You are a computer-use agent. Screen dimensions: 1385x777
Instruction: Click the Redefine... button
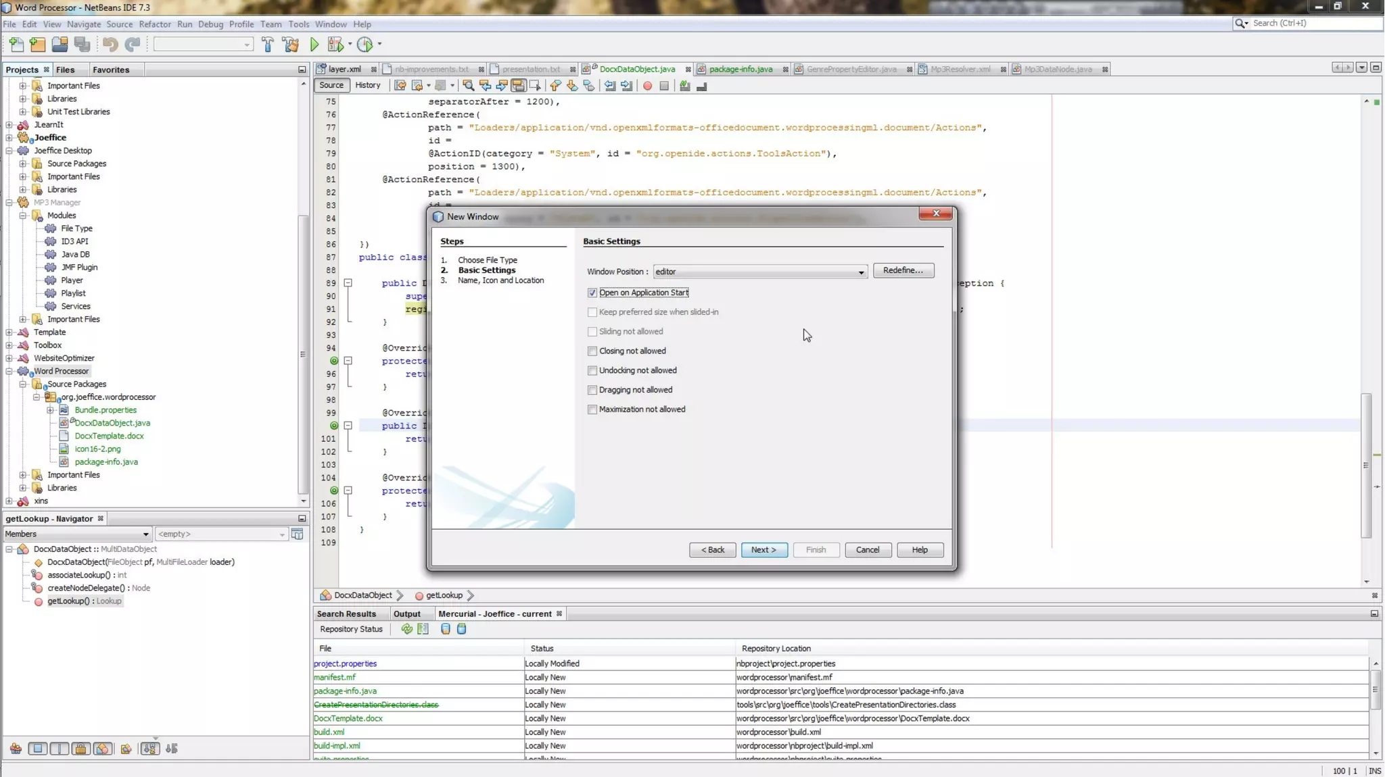[x=903, y=270]
